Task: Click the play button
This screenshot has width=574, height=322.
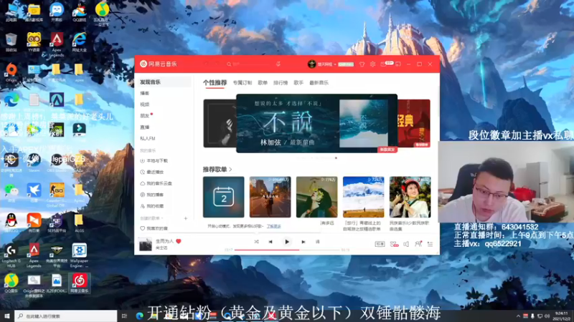Action: tap(287, 242)
